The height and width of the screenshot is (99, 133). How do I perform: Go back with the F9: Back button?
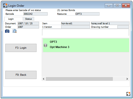coord(21,75)
